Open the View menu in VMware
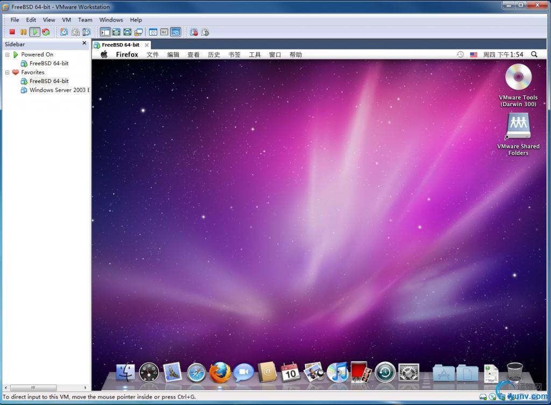The width and height of the screenshot is (551, 405). click(49, 20)
